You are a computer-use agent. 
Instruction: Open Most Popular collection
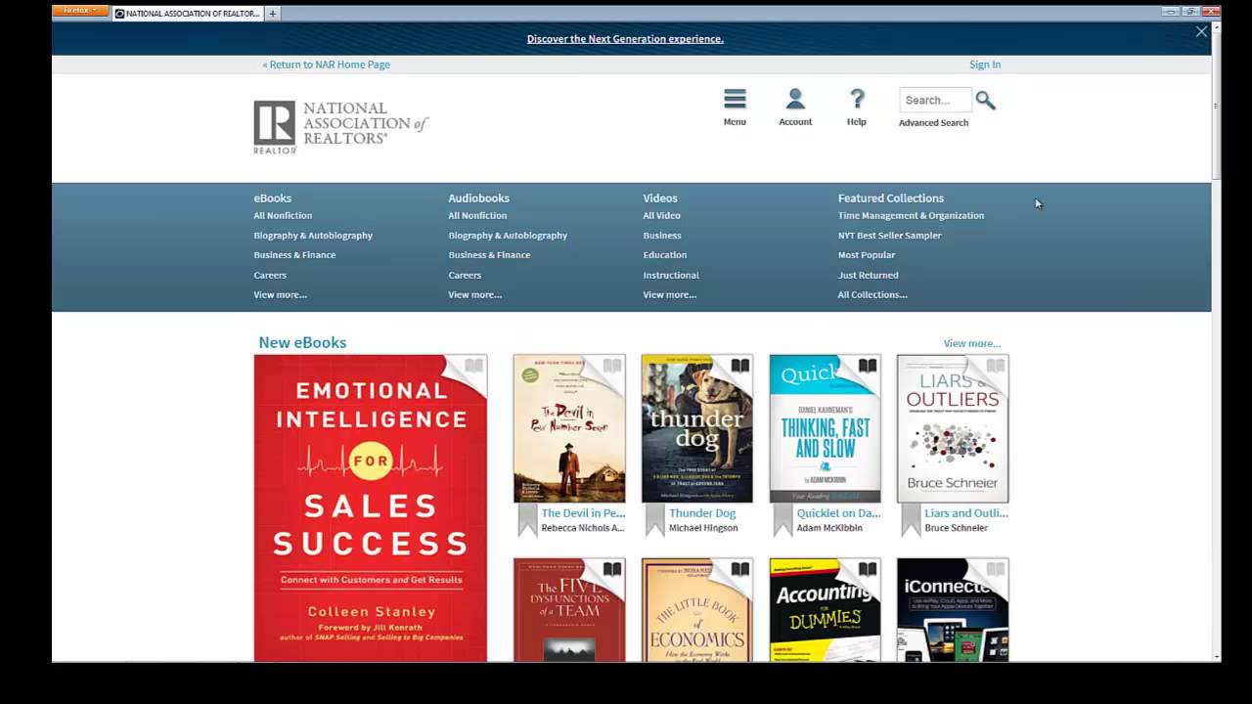[x=867, y=255]
